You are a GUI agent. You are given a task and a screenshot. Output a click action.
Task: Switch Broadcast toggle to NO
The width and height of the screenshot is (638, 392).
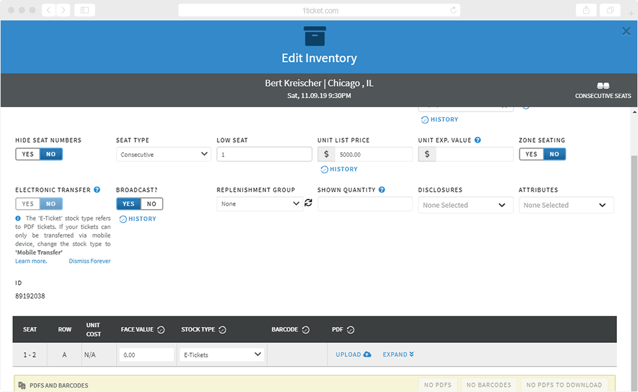[151, 204]
